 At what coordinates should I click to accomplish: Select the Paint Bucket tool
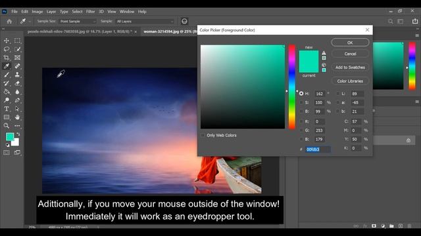(x=7, y=92)
